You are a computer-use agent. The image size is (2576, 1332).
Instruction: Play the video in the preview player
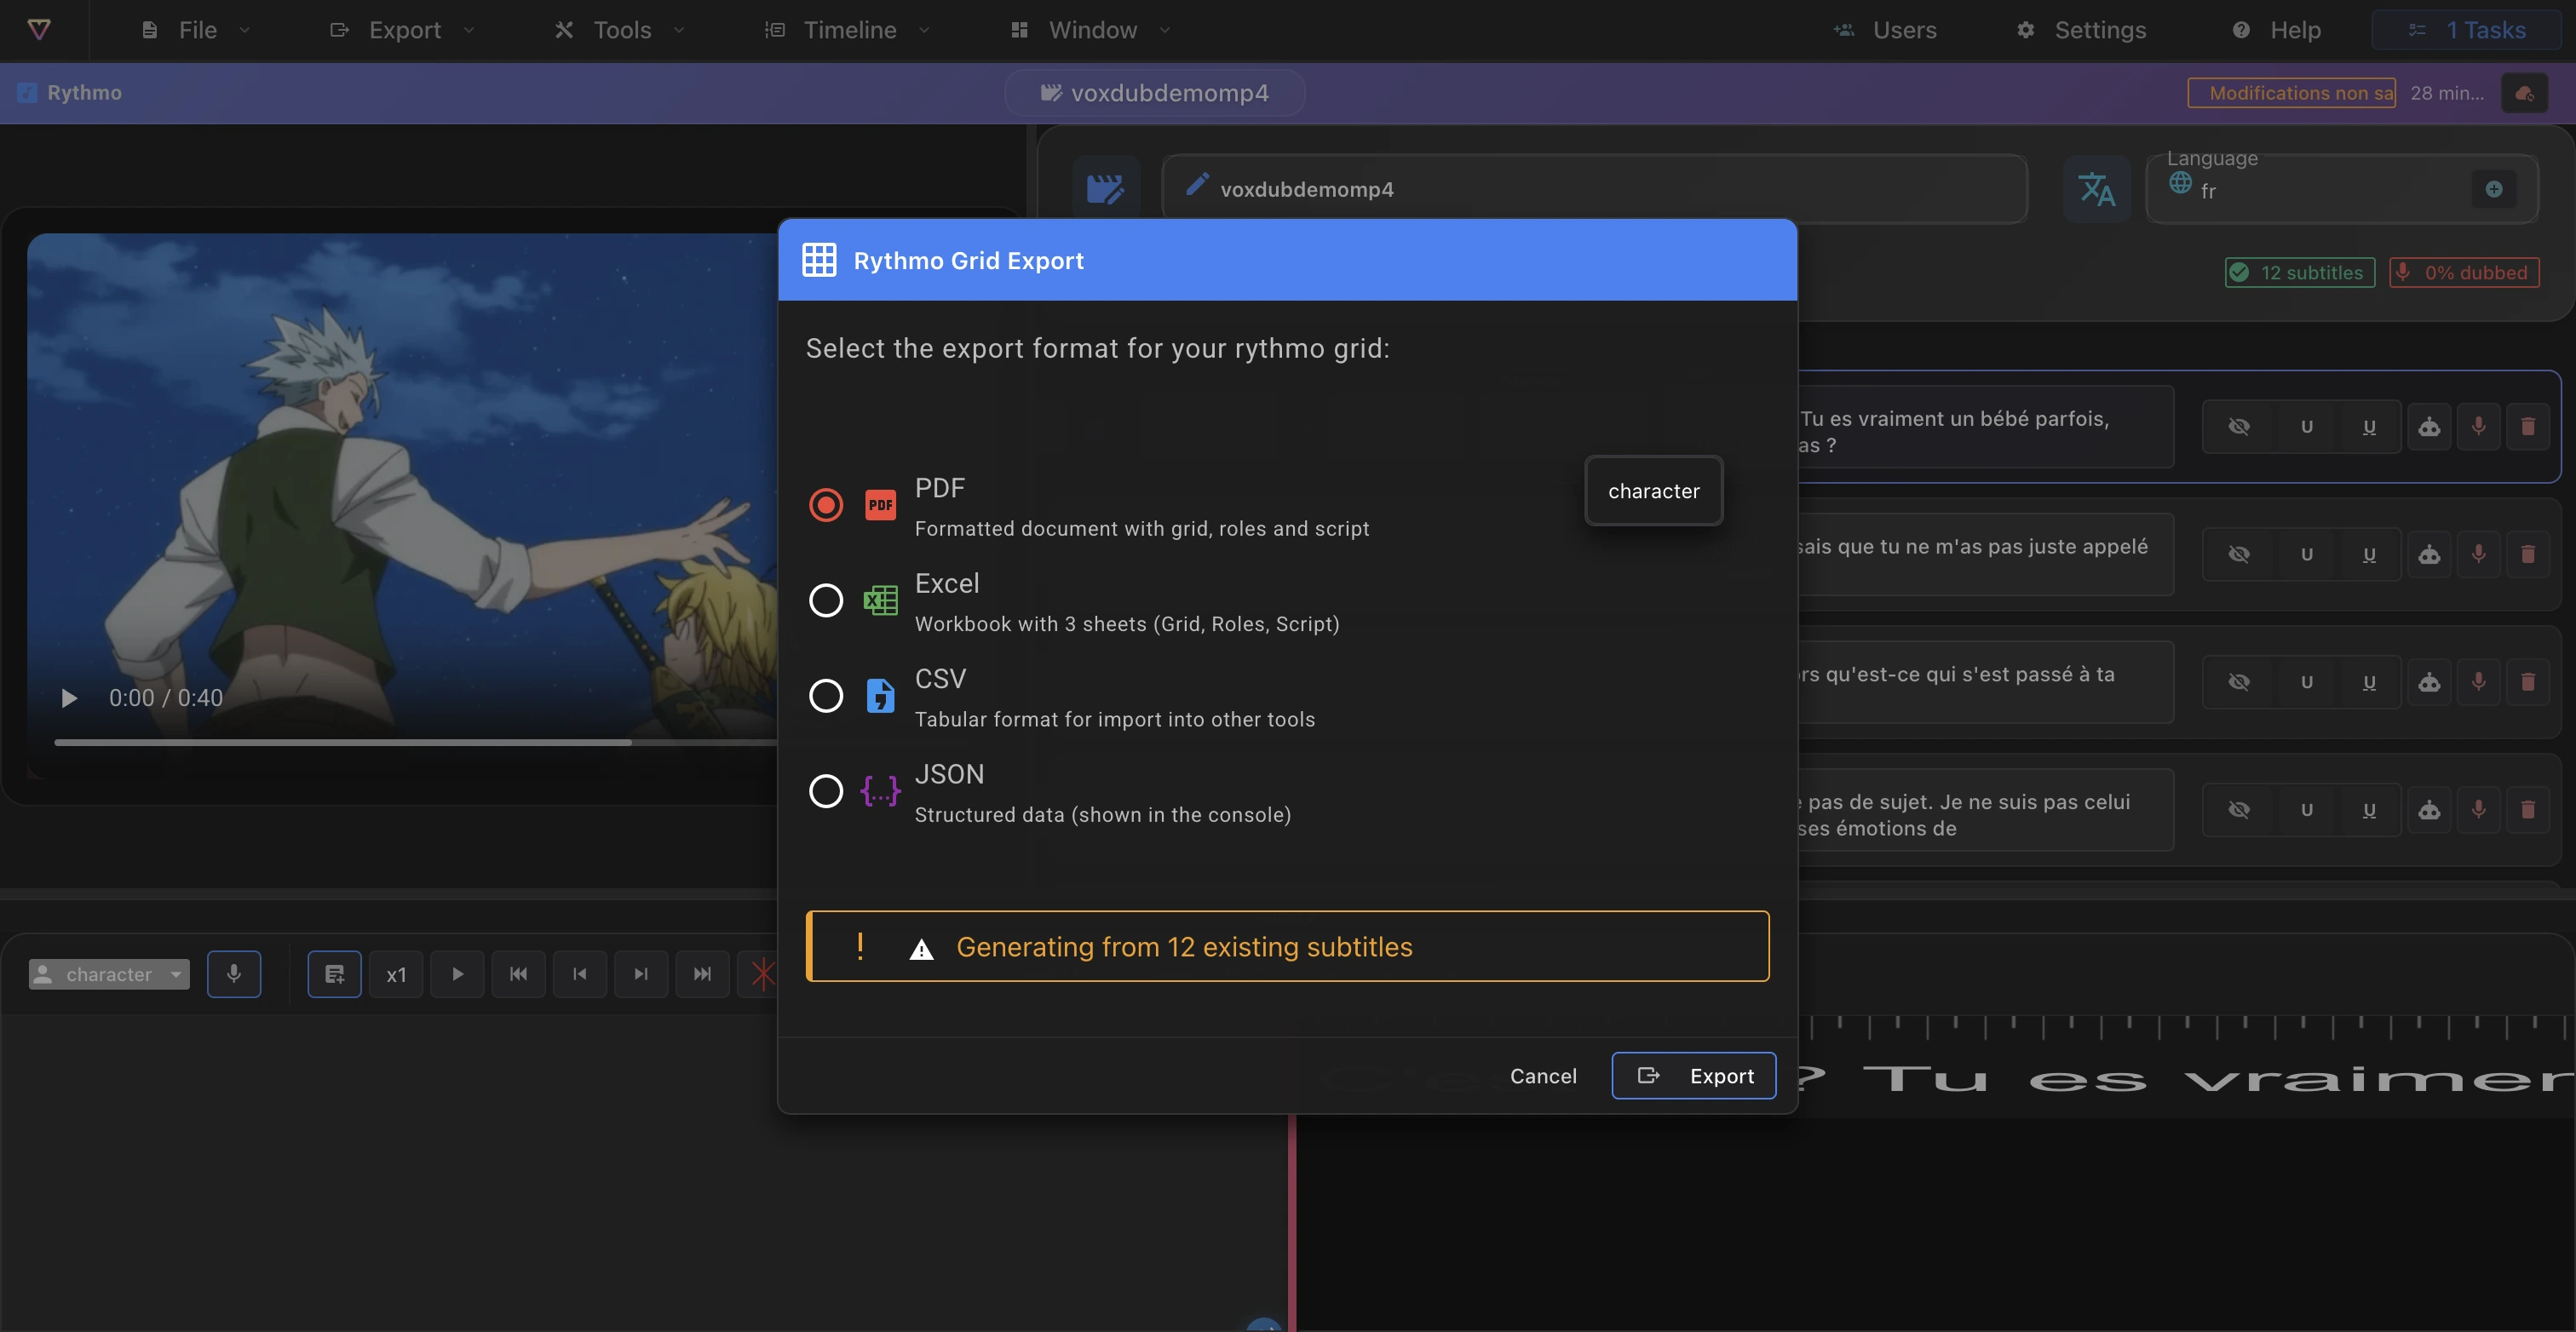click(x=69, y=698)
